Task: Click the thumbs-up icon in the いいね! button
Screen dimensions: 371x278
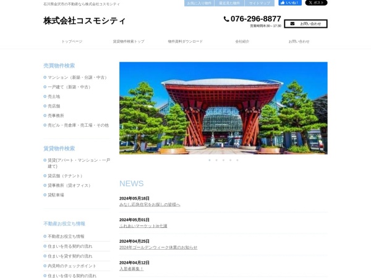Action: pos(283,2)
